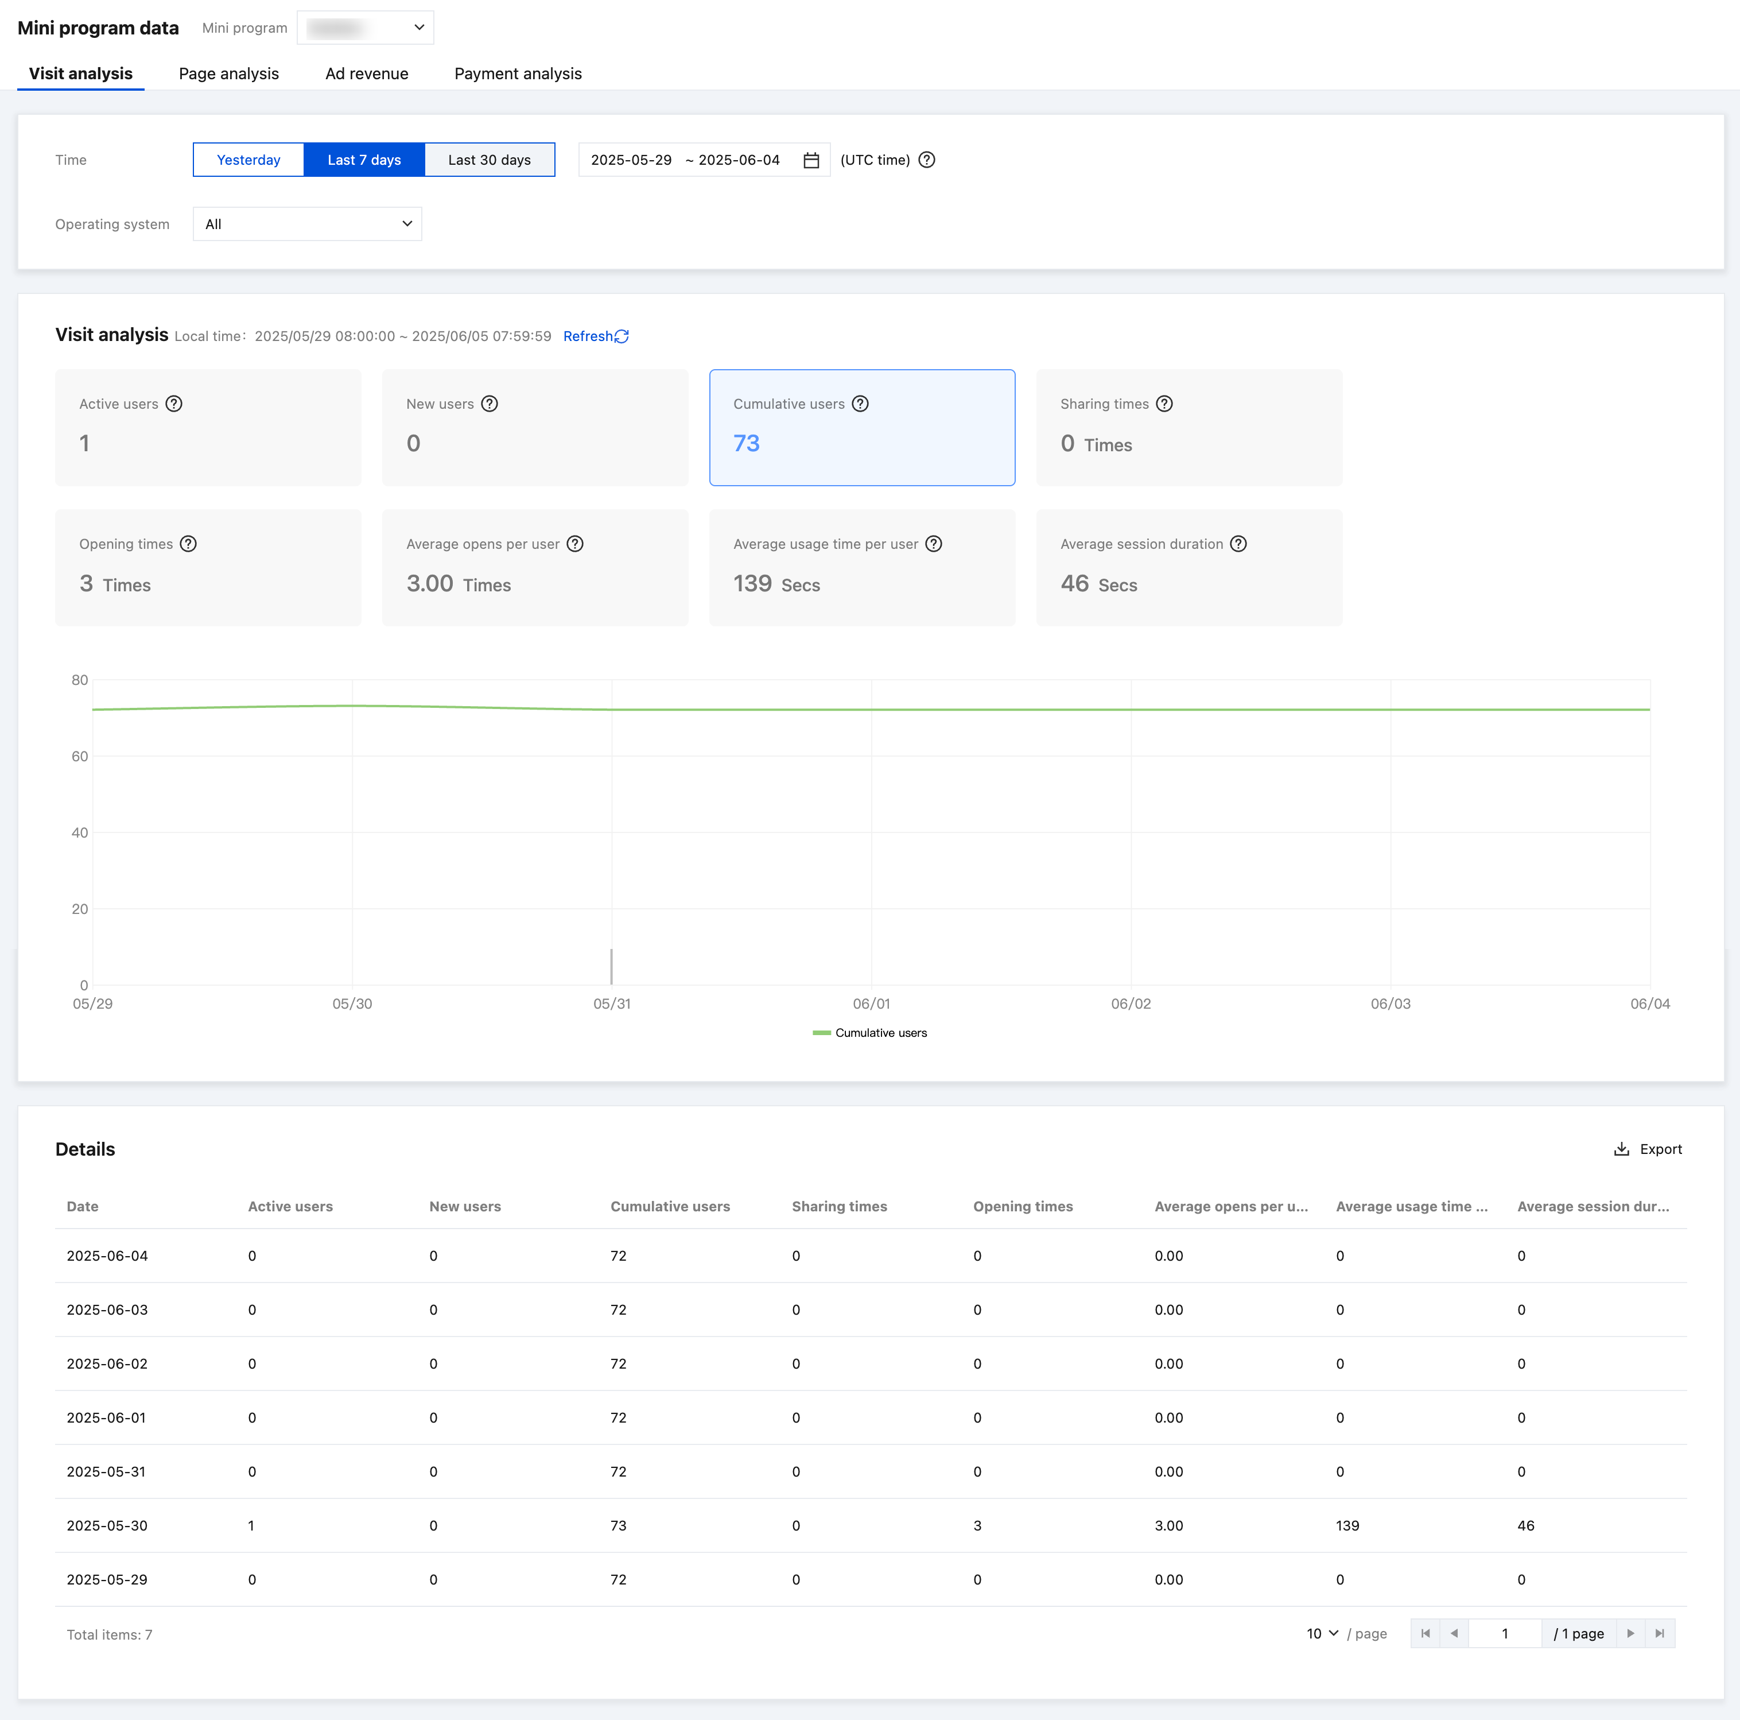Open help icon beside Active users

tap(174, 404)
